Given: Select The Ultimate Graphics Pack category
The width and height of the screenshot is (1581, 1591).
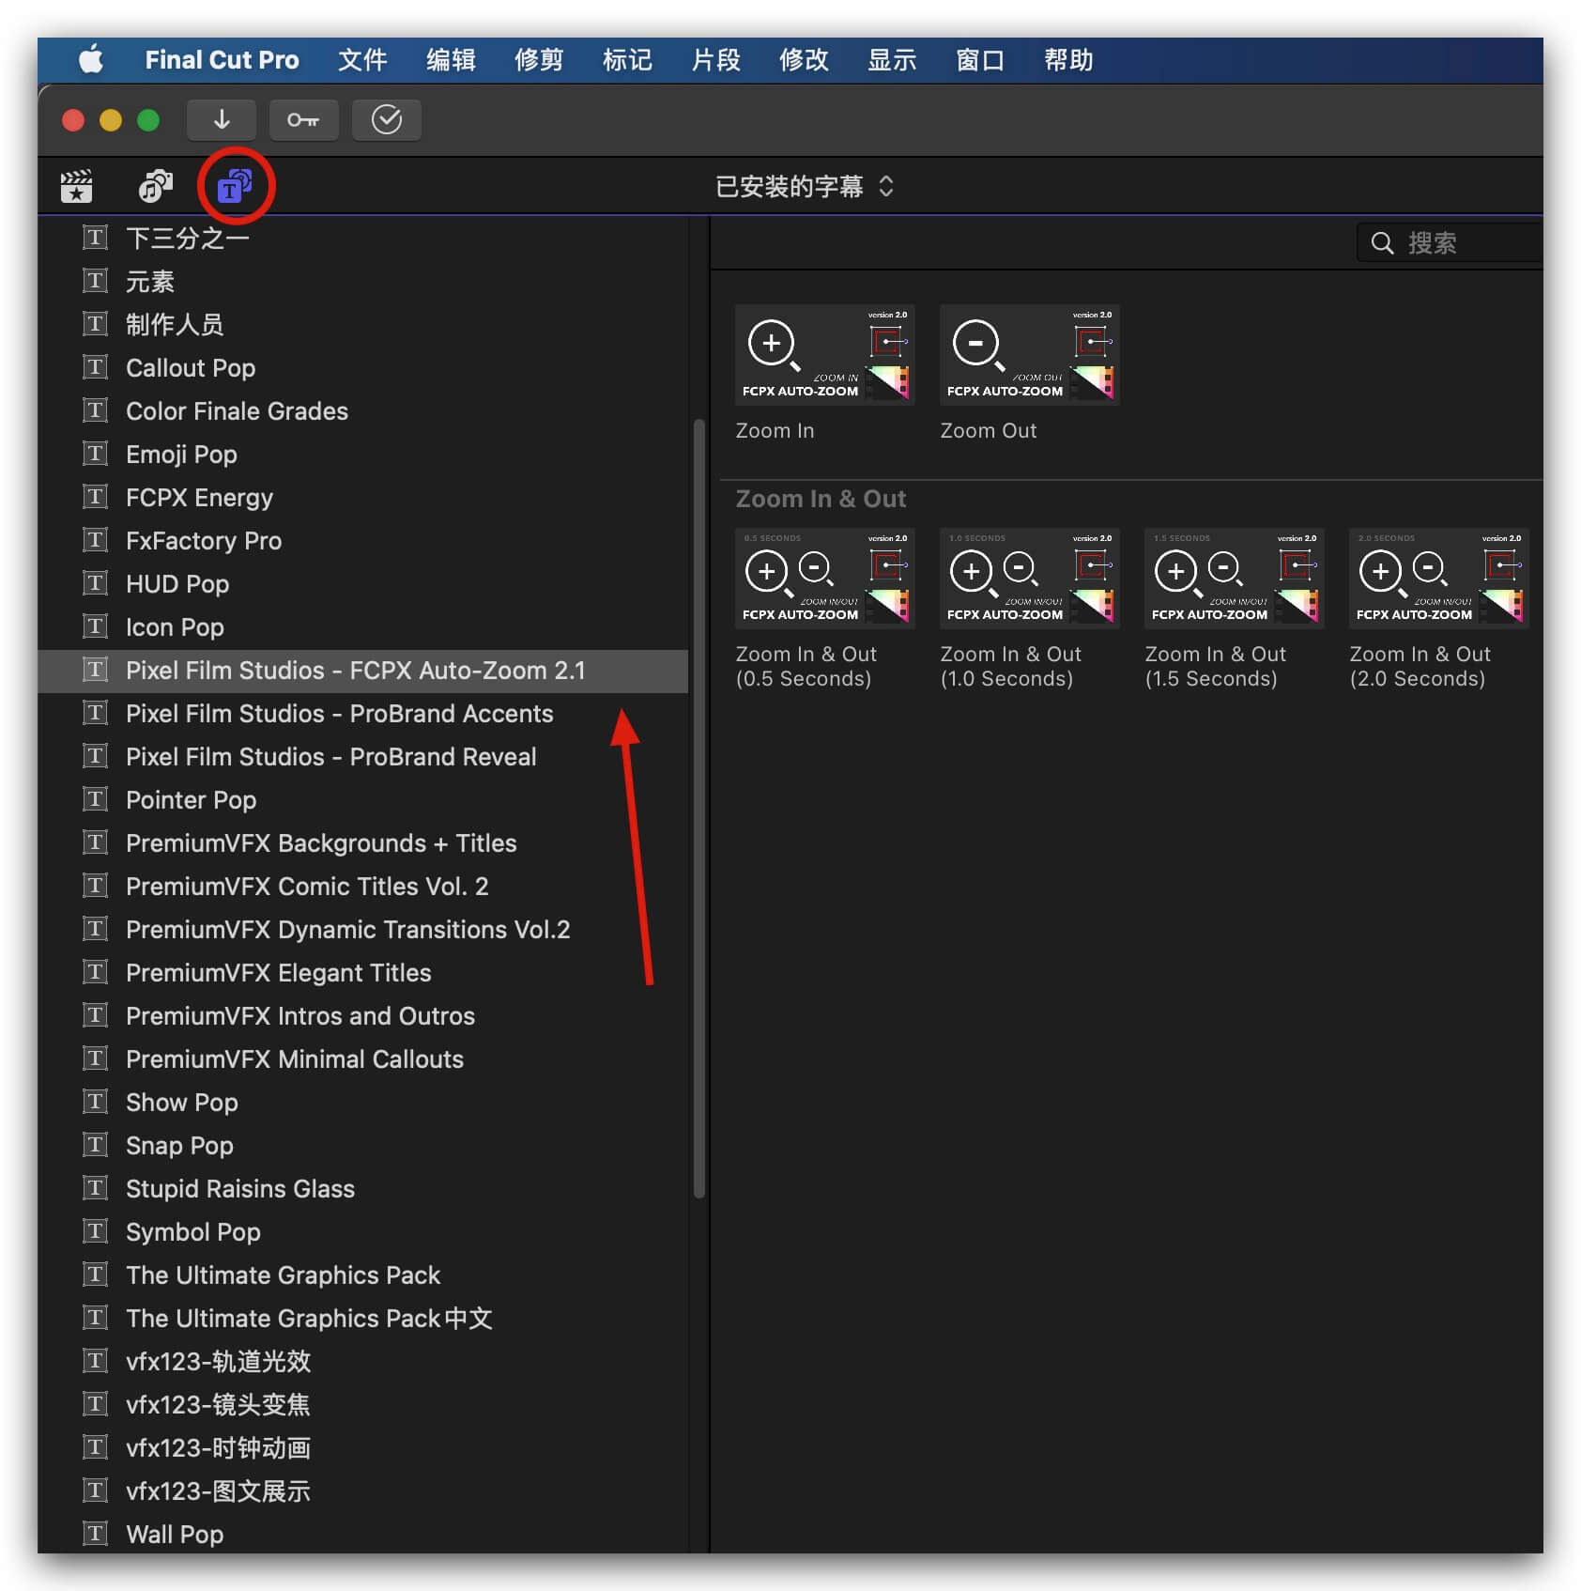Looking at the screenshot, I should point(362,1275).
